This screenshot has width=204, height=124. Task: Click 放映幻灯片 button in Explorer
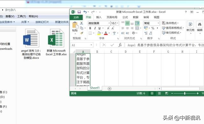(x=42, y=22)
